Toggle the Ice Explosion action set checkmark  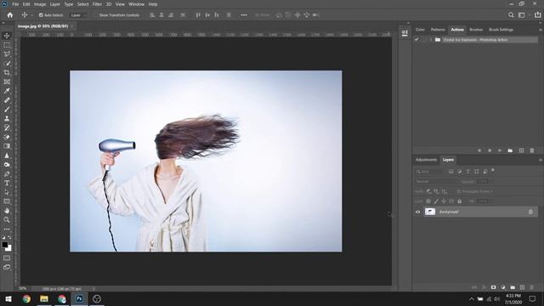[416, 40]
